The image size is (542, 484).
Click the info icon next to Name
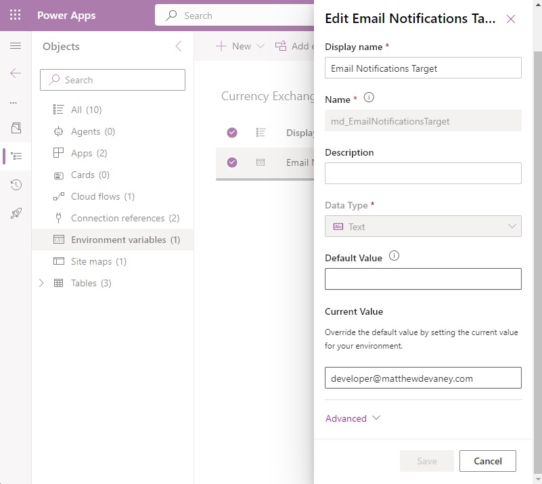(369, 97)
